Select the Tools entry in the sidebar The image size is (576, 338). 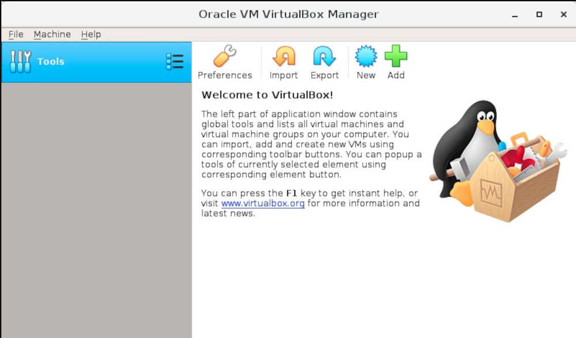pyautogui.click(x=96, y=62)
